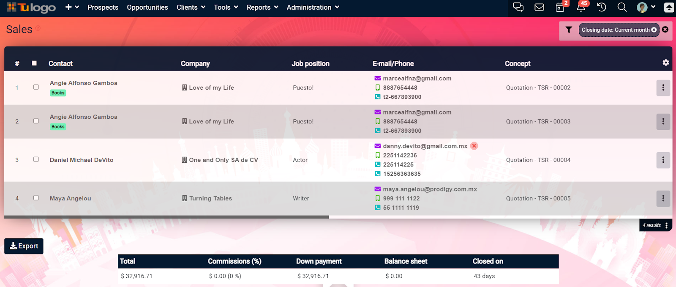Expand the Administration menu
This screenshot has width=676, height=287.
click(x=313, y=7)
